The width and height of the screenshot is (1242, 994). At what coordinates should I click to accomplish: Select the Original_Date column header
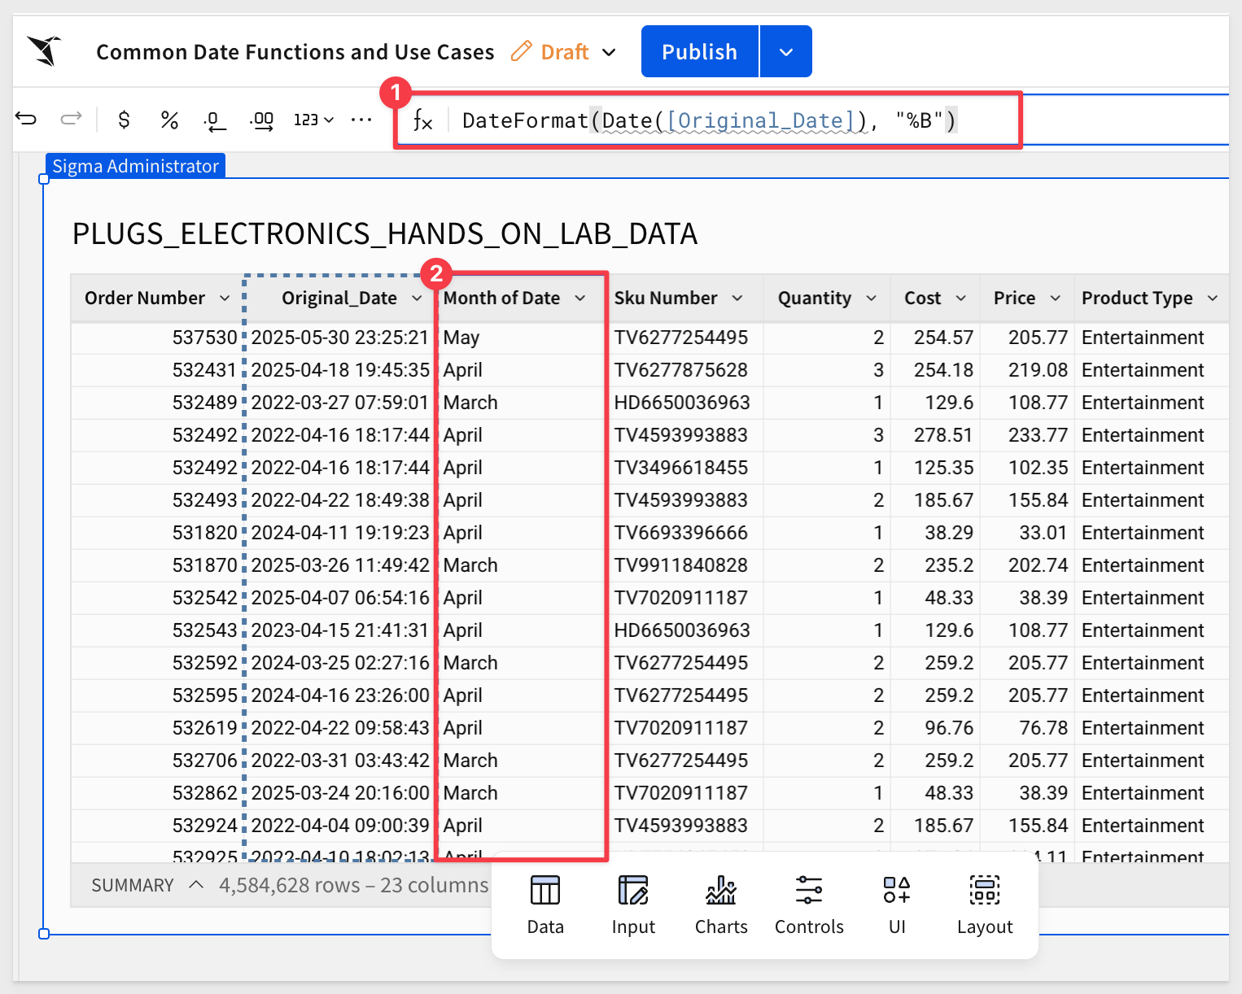tap(339, 299)
